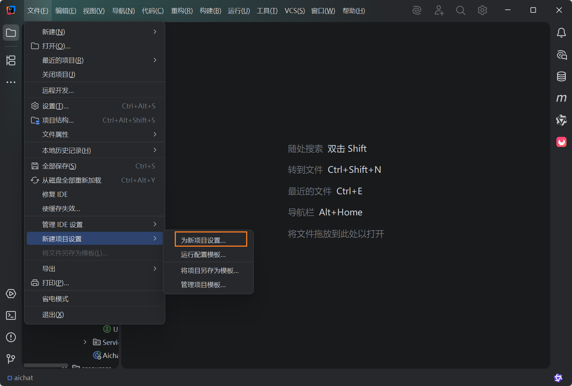Open the Structure tool window icon
Screen dimensions: 572x386
[11, 60]
